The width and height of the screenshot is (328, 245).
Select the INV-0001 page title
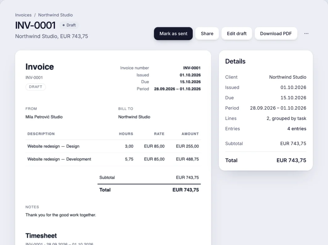(x=35, y=25)
